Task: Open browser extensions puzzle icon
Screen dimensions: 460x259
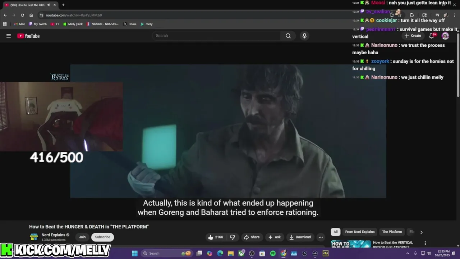Action: 412,15
